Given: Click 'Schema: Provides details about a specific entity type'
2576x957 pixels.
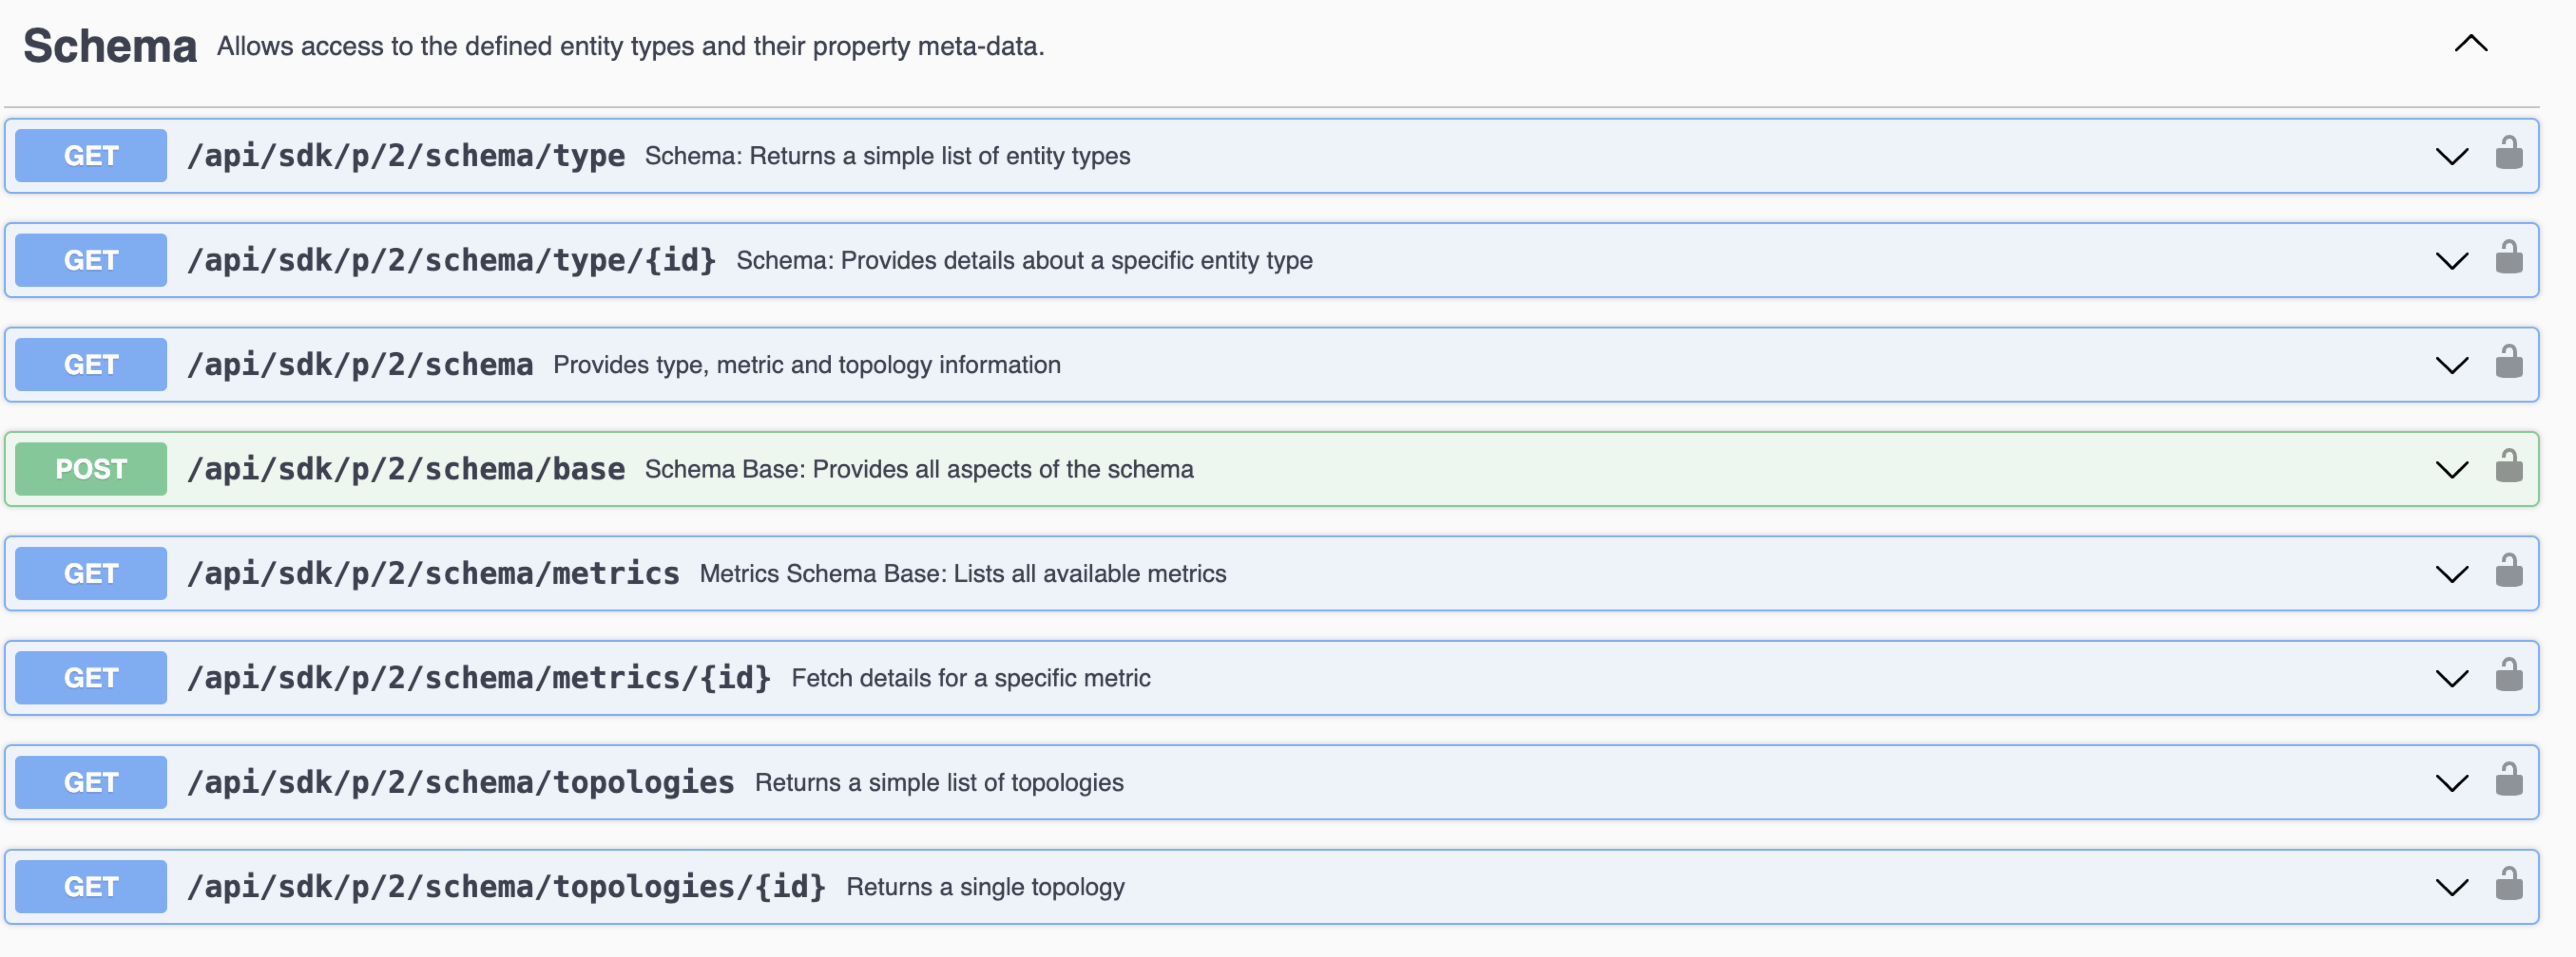Looking at the screenshot, I should click(1024, 260).
